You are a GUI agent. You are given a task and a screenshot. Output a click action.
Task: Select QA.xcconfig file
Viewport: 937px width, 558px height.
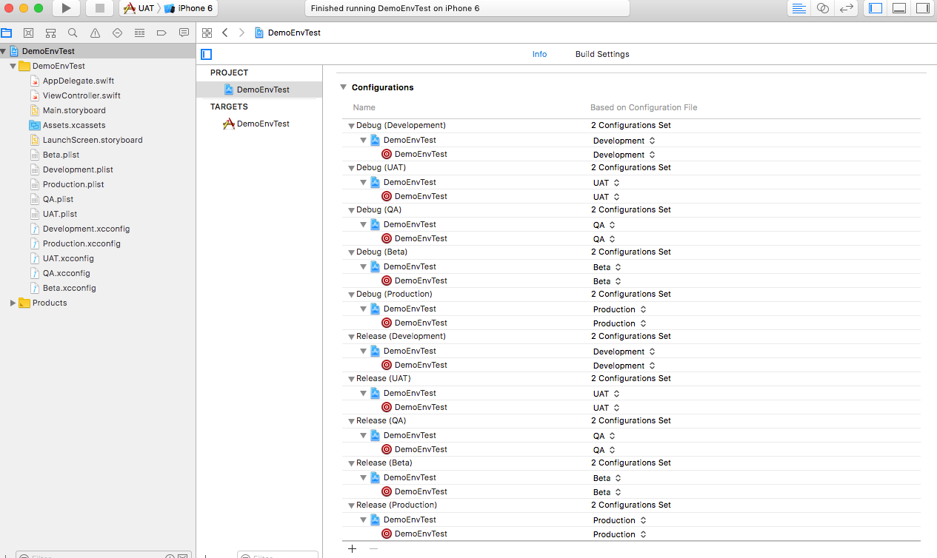[66, 273]
